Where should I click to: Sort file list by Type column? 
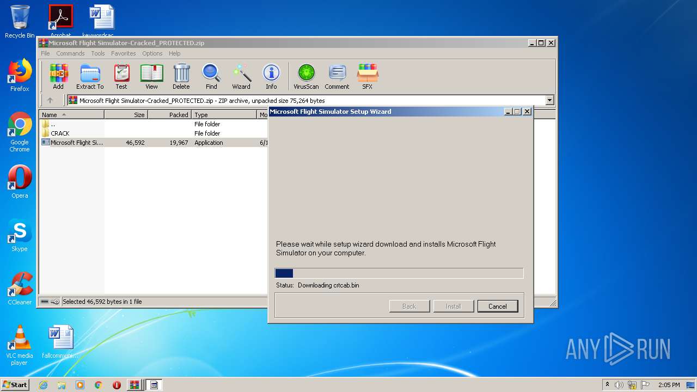point(224,115)
